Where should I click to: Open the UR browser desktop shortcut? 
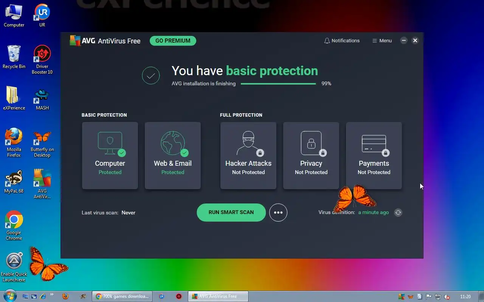tap(42, 15)
